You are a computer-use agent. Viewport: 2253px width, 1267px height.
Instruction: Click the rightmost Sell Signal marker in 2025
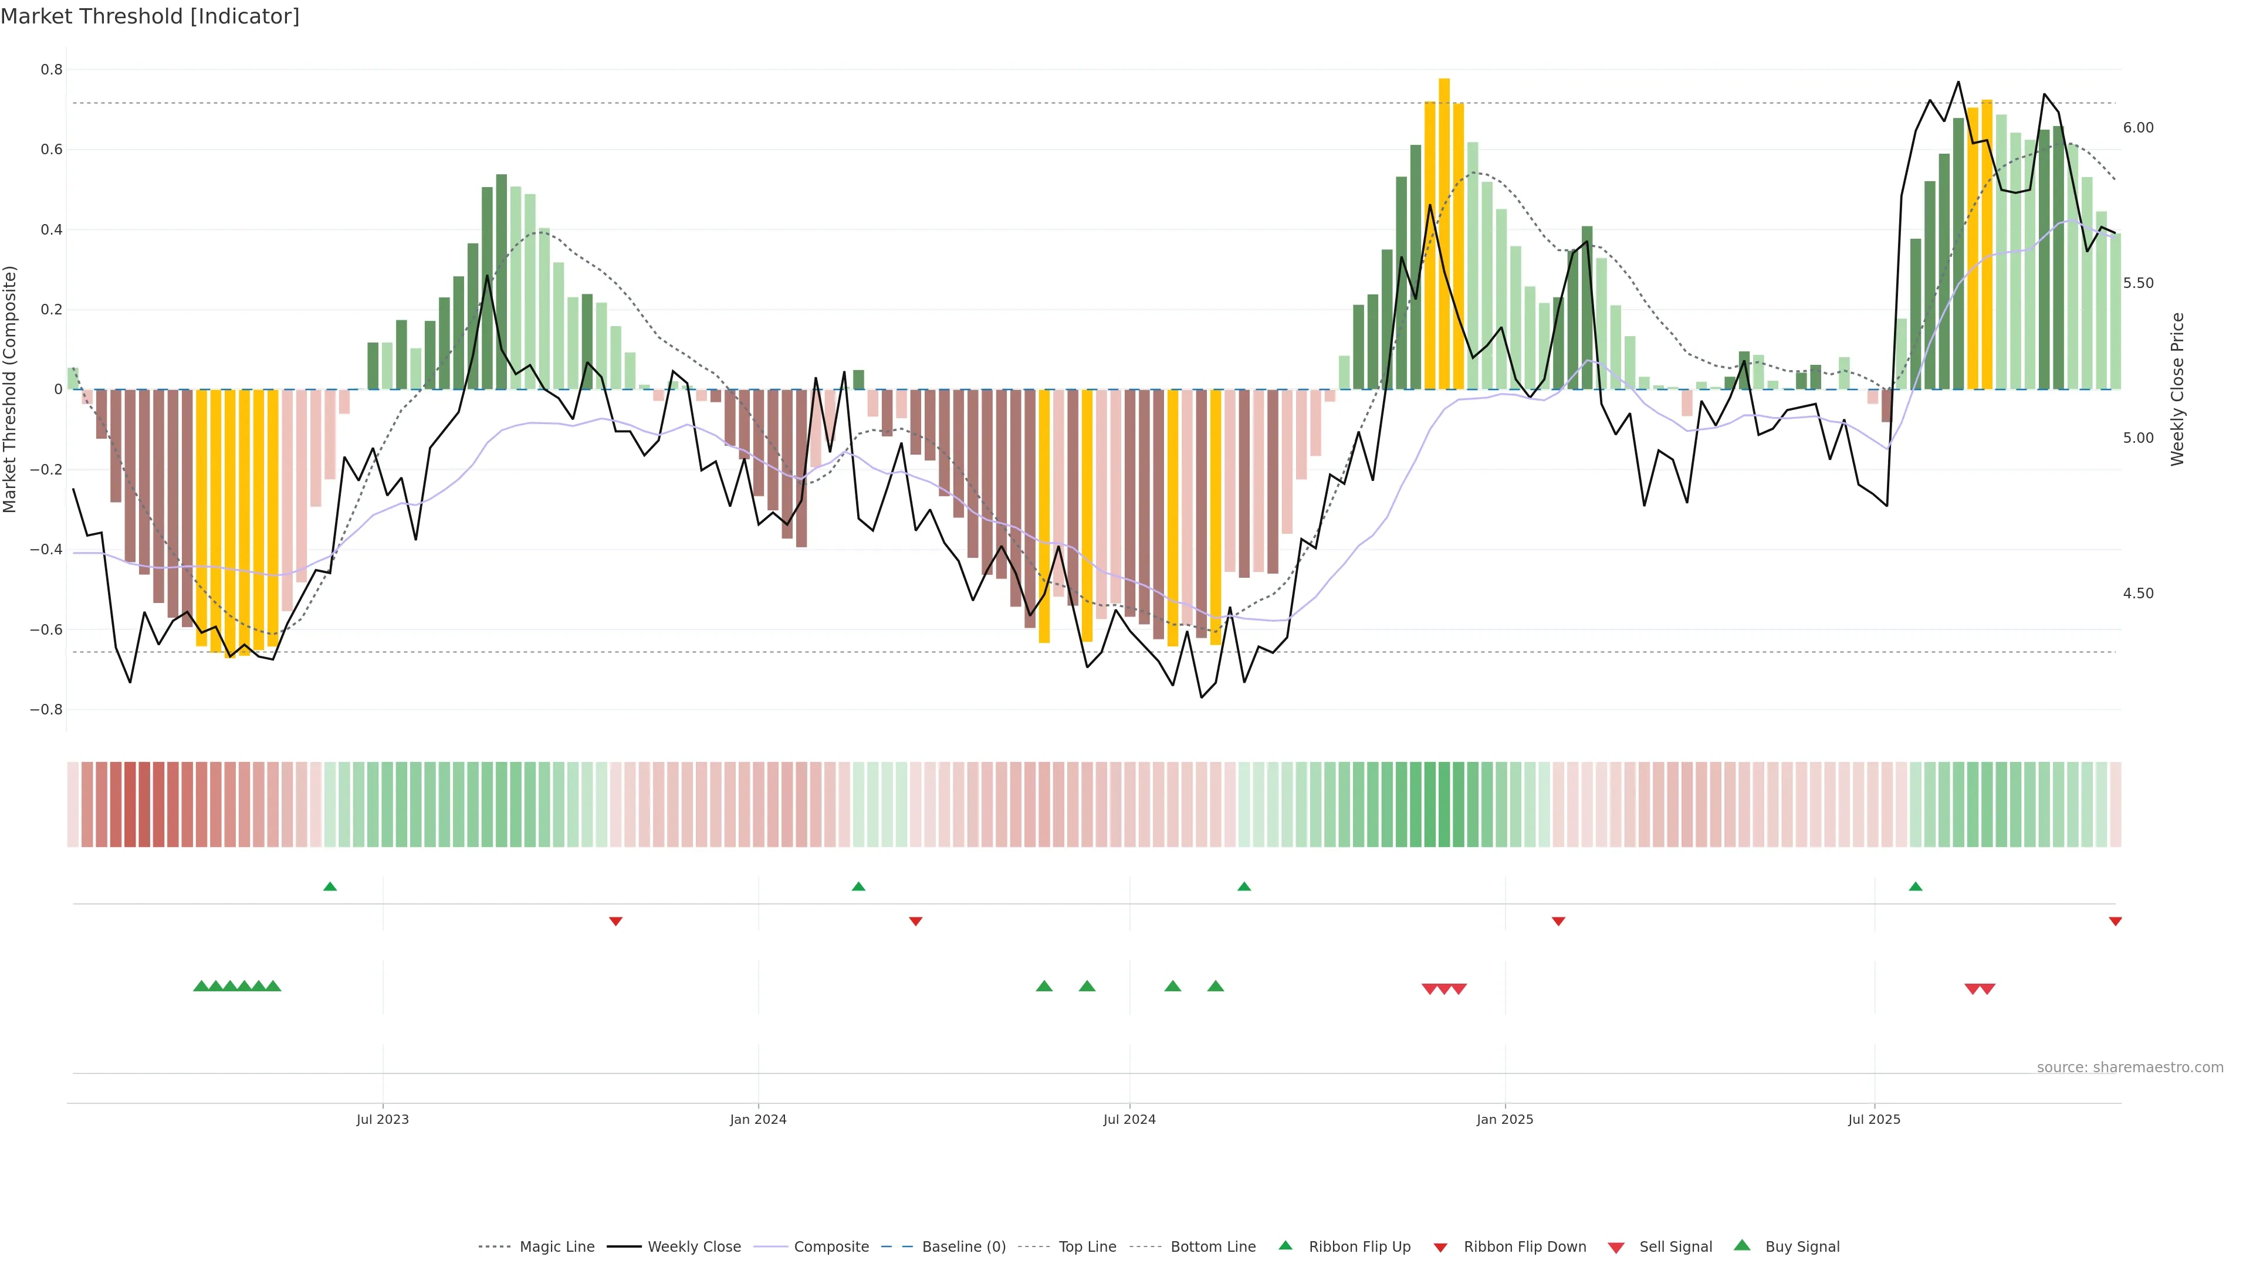(x=1987, y=989)
